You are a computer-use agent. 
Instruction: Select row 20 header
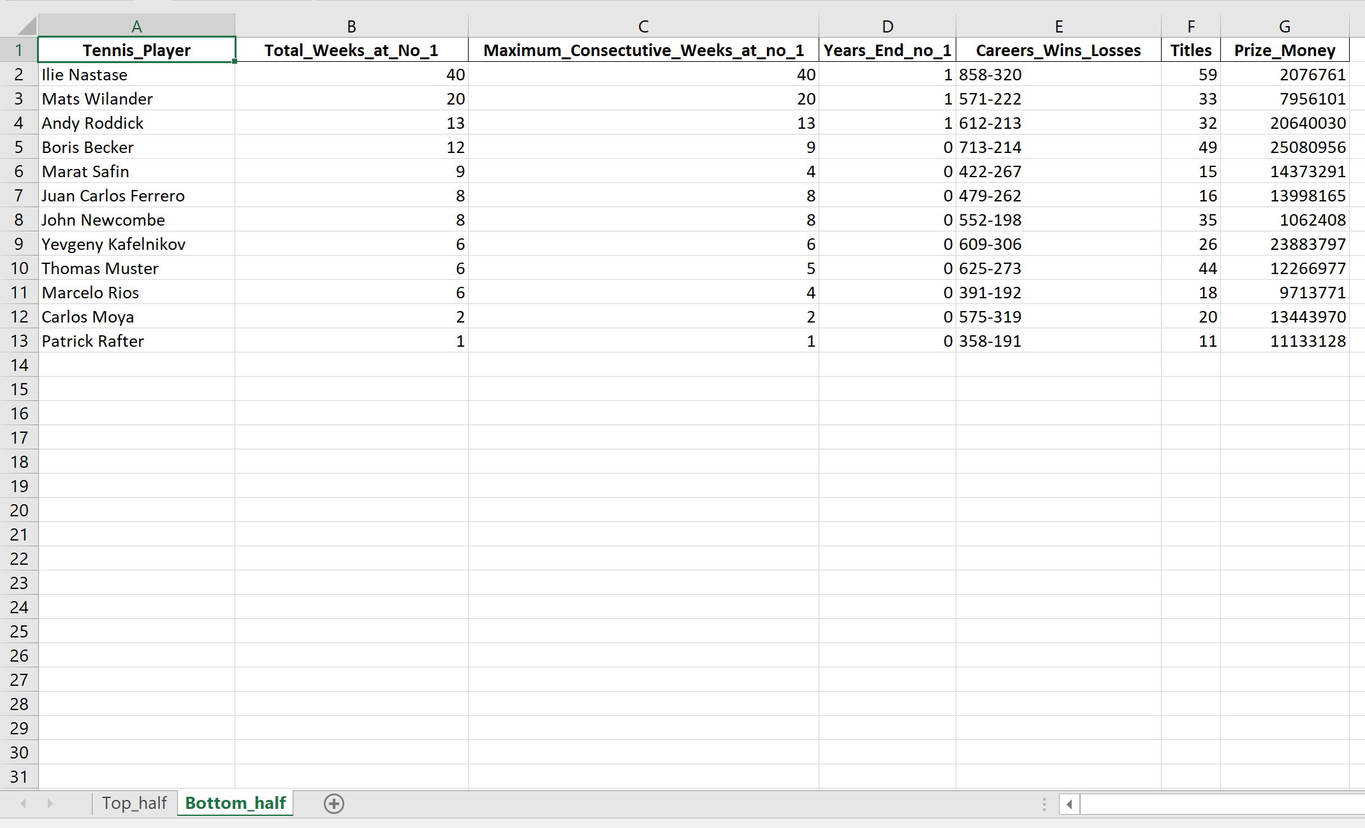pos(19,511)
